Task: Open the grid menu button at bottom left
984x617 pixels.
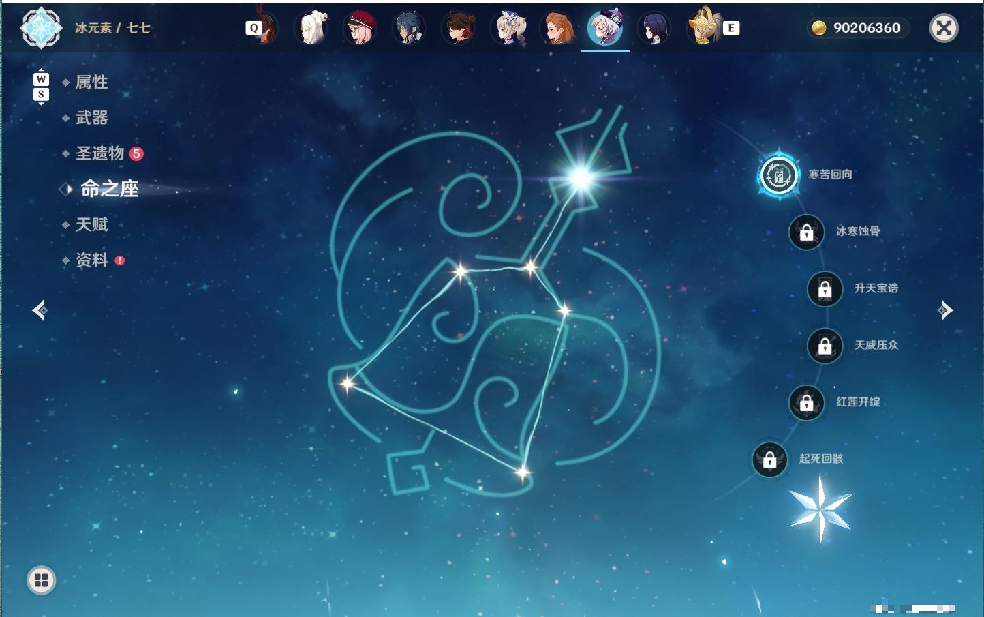Action: tap(41, 580)
